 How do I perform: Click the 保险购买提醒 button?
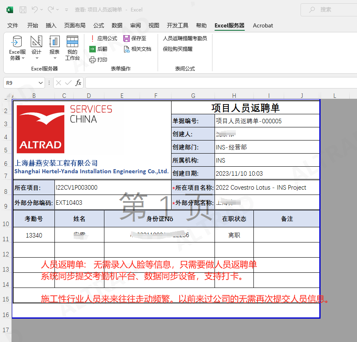click(x=177, y=49)
